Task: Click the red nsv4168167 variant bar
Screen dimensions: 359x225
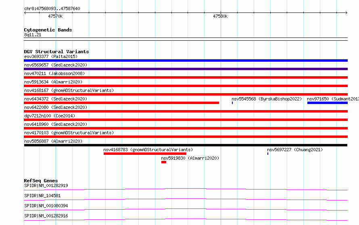Action: click(186, 94)
